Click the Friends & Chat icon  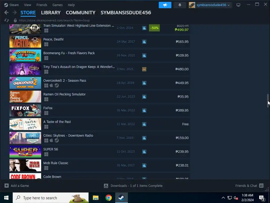[x=261, y=186]
